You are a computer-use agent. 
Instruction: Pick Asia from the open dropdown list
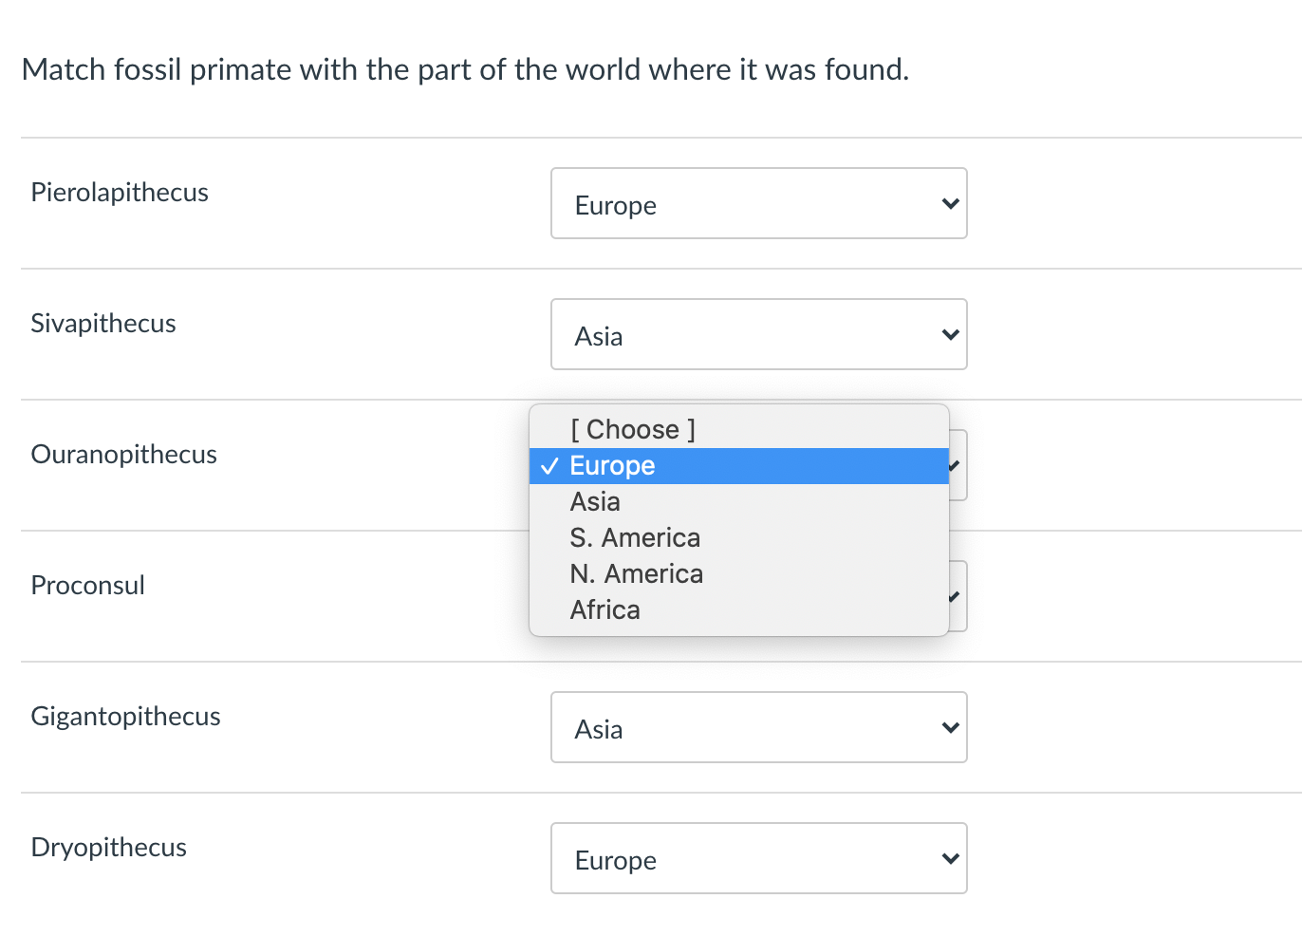pyautogui.click(x=595, y=502)
